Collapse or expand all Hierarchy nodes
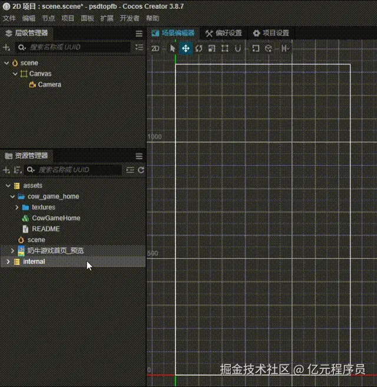 139,47
